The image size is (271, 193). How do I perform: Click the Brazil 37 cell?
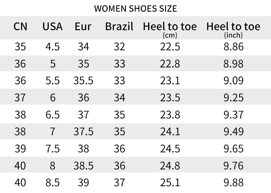(x=119, y=182)
